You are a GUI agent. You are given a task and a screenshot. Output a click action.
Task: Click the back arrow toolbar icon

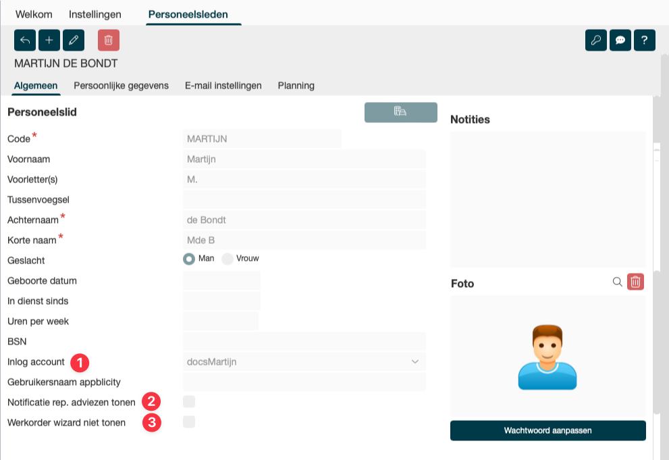(25, 41)
